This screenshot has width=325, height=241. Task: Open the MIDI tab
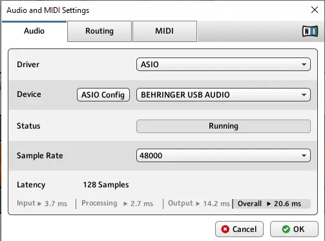pos(165,31)
